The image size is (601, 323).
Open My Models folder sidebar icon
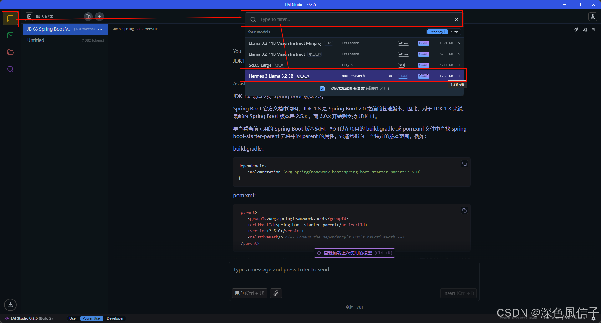10,52
